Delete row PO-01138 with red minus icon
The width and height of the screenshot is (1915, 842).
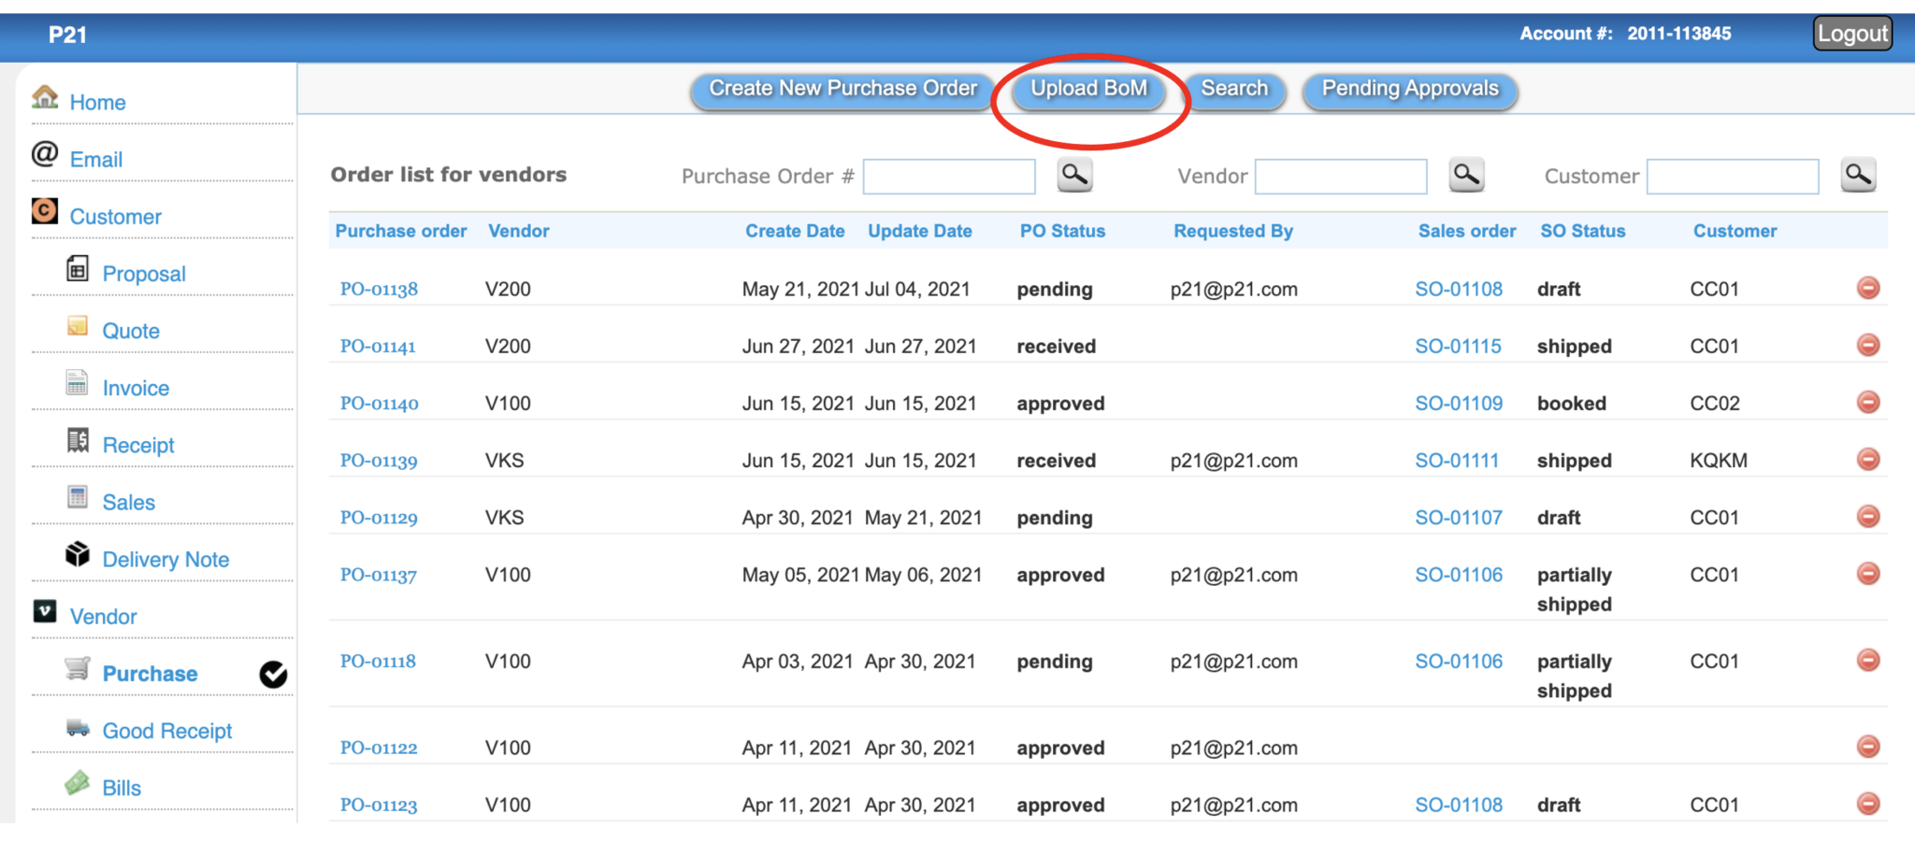[1868, 288]
